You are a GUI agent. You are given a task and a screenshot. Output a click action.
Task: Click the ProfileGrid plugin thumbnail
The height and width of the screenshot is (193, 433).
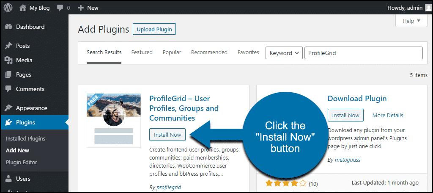click(114, 120)
